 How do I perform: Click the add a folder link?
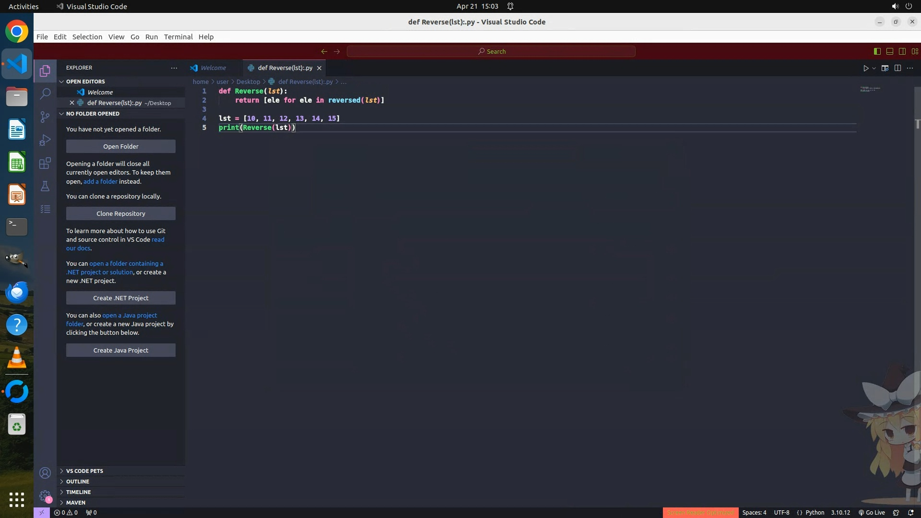click(x=100, y=182)
